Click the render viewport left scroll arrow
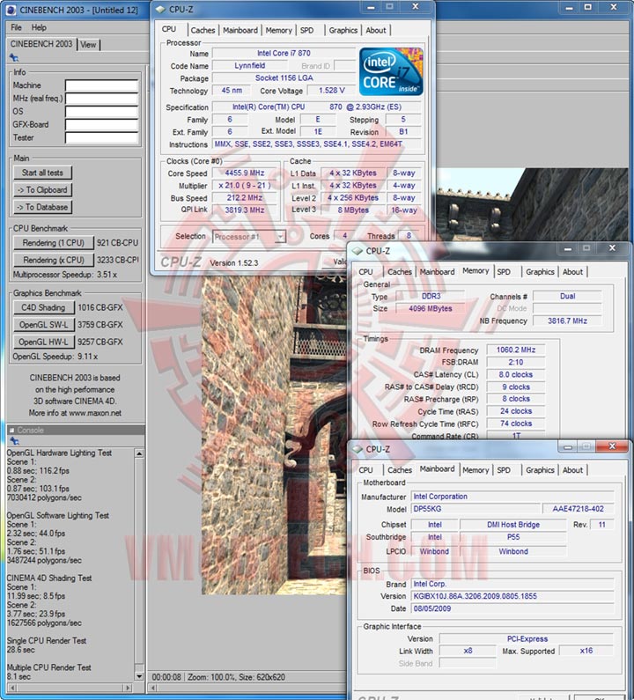634x700 pixels. click(x=152, y=688)
